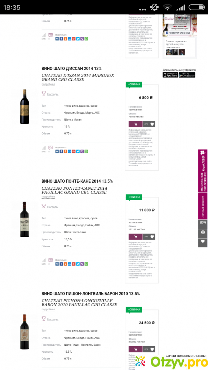Share Chateau d'Issan wine via VK icon
Image resolution: width=208 pixels, height=370 pixels.
pos(57,151)
